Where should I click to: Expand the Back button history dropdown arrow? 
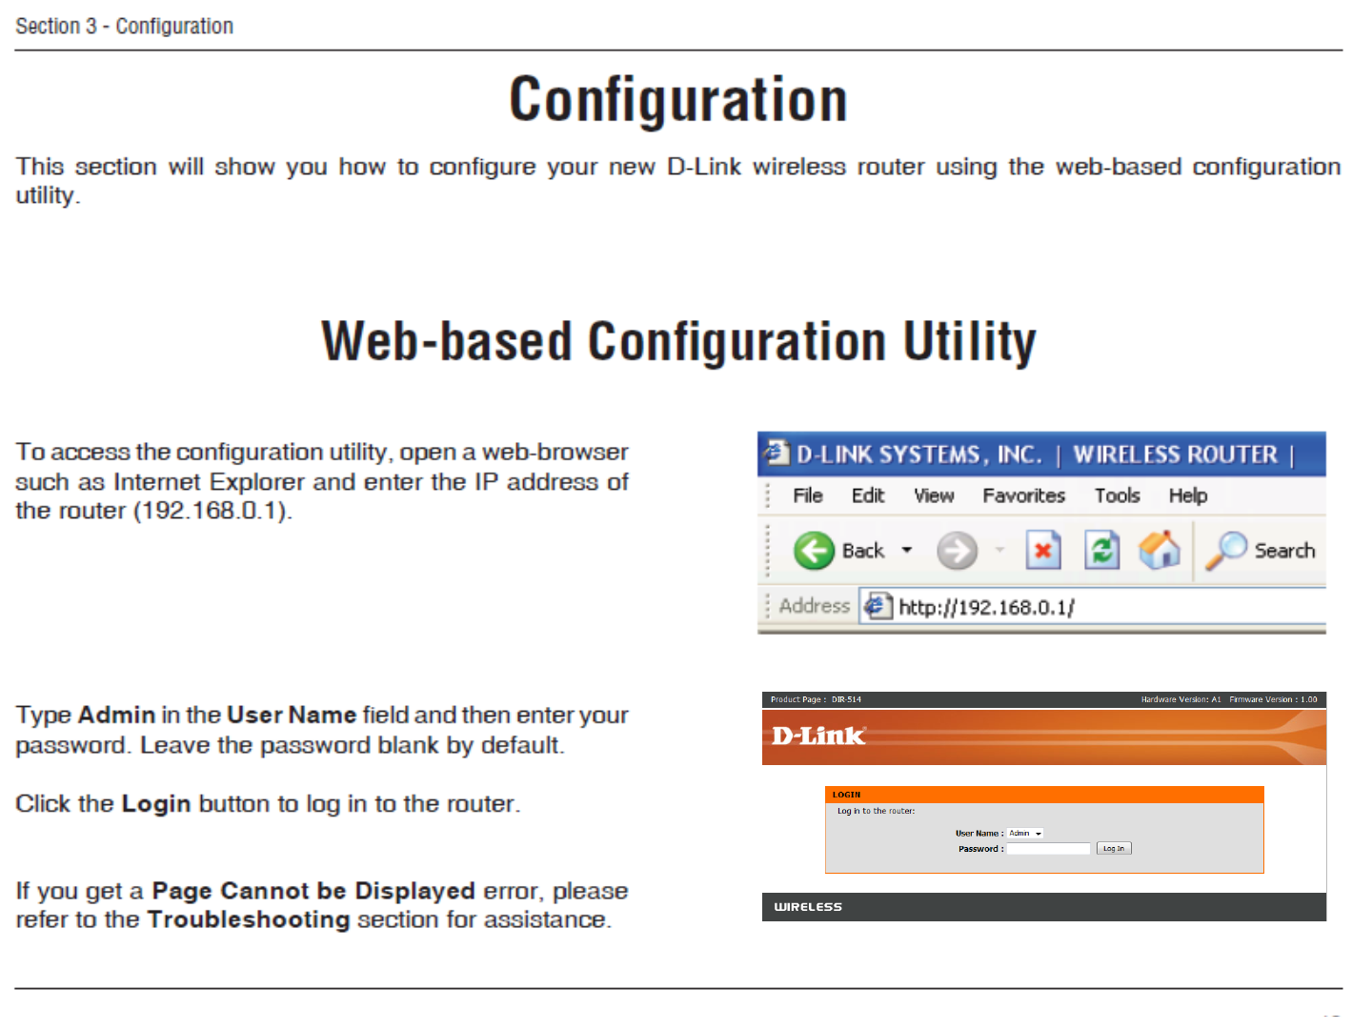(x=907, y=550)
